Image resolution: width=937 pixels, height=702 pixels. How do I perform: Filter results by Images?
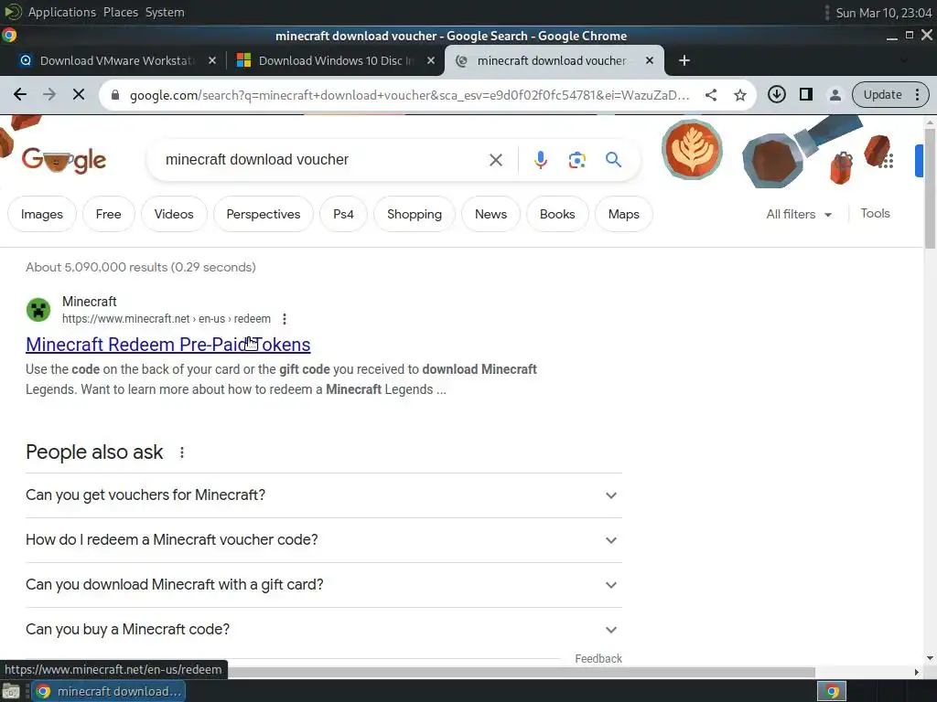[x=42, y=214]
